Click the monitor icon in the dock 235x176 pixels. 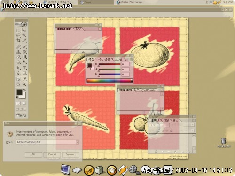(66, 169)
